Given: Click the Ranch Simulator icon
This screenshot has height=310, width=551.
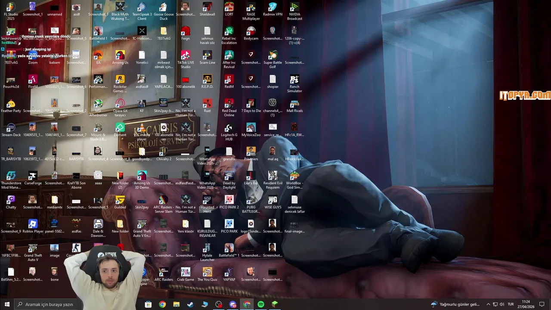Looking at the screenshot, I should point(294,84).
